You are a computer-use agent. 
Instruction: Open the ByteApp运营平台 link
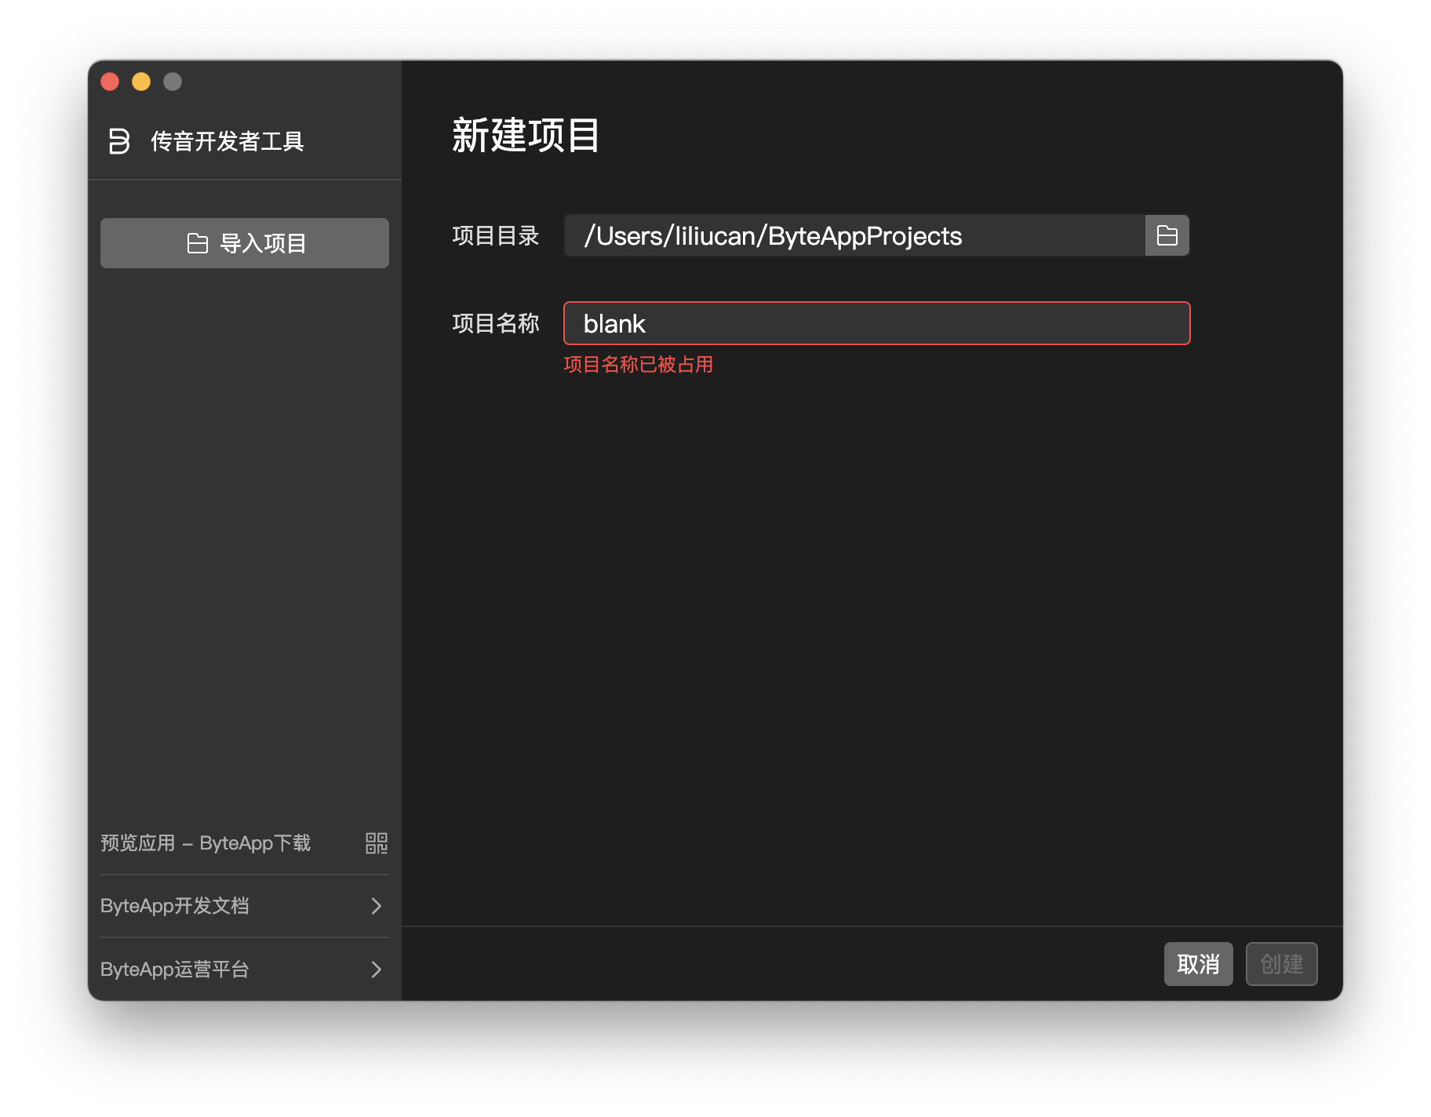(x=174, y=970)
